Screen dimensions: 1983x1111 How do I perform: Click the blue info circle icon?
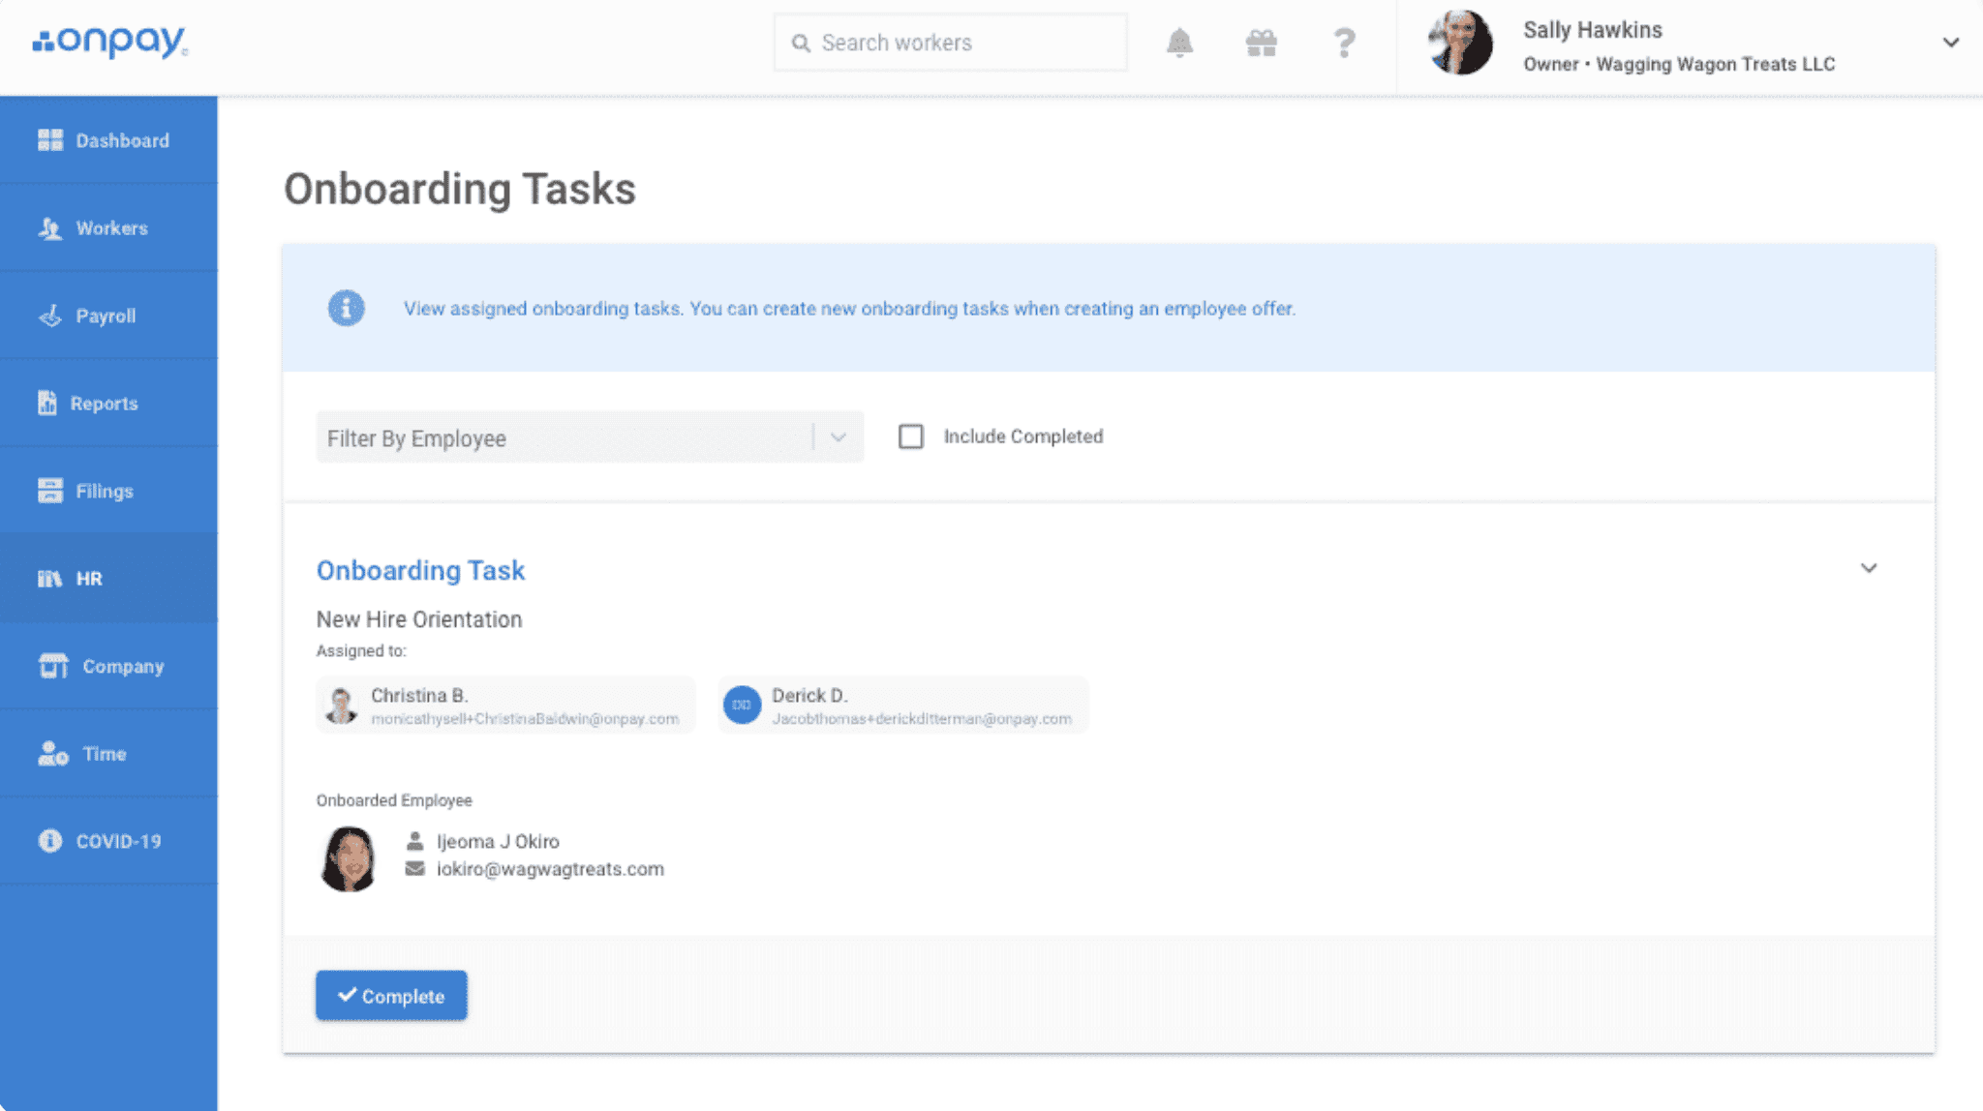[x=346, y=308]
